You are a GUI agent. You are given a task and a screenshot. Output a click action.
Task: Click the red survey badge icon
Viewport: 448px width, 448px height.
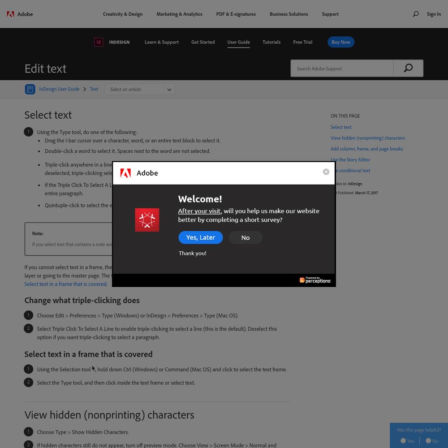coord(147,220)
